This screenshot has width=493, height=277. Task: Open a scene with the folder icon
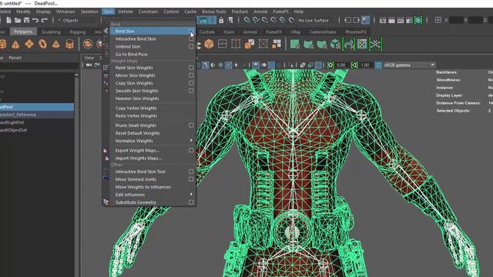tap(18, 21)
